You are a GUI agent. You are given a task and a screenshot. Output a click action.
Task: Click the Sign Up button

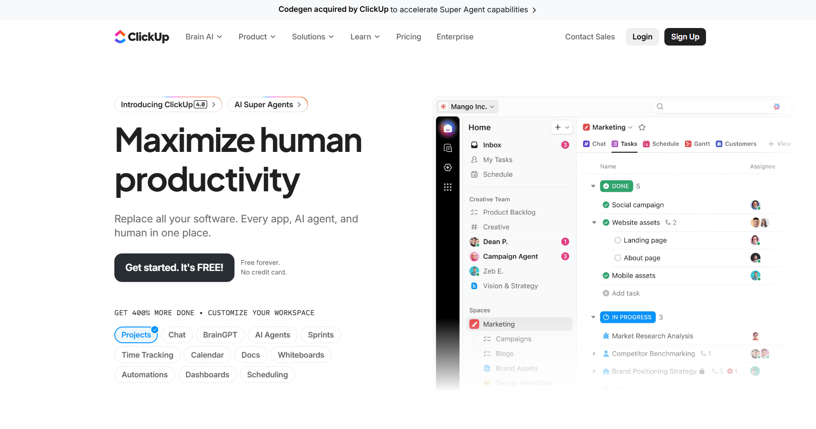point(685,37)
